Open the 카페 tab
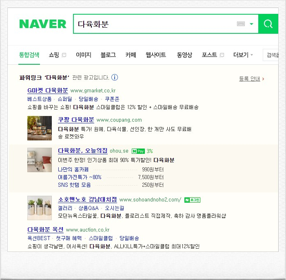The width and height of the screenshot is (286, 280). click(131, 55)
